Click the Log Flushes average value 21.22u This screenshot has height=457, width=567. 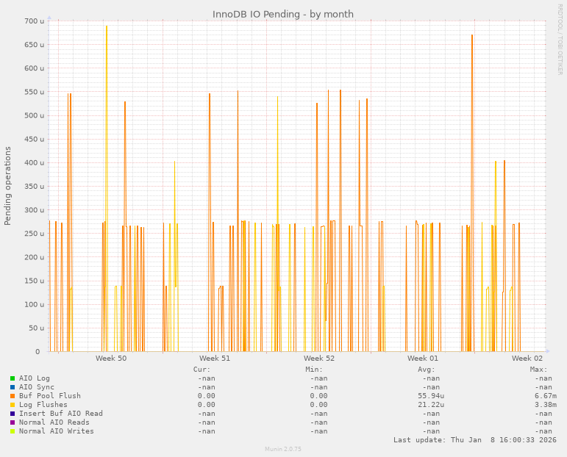[x=431, y=405]
